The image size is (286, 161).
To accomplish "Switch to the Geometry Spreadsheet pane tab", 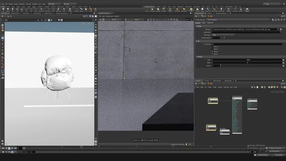I will click(x=62, y=13).
